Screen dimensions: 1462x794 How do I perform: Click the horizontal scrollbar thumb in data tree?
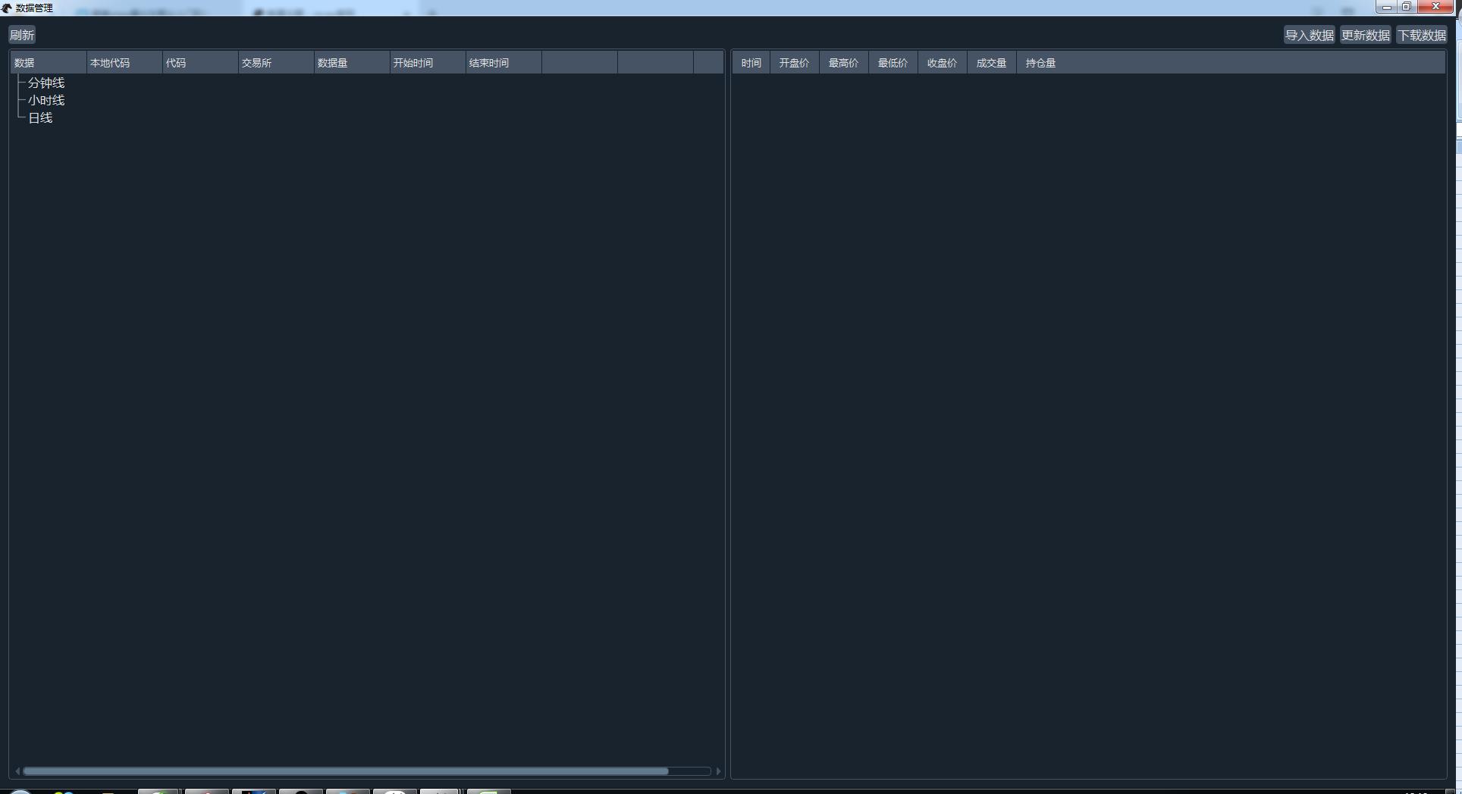pos(345,771)
